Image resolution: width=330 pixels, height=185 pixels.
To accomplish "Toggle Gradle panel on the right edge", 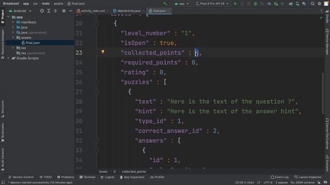I will [x=327, y=16].
